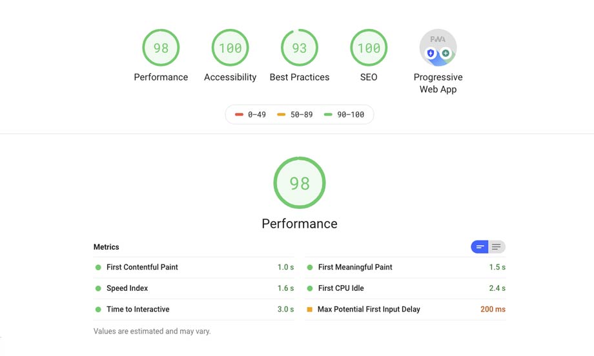
Task: Click the red 0–49 legend swatch
Action: coord(239,115)
